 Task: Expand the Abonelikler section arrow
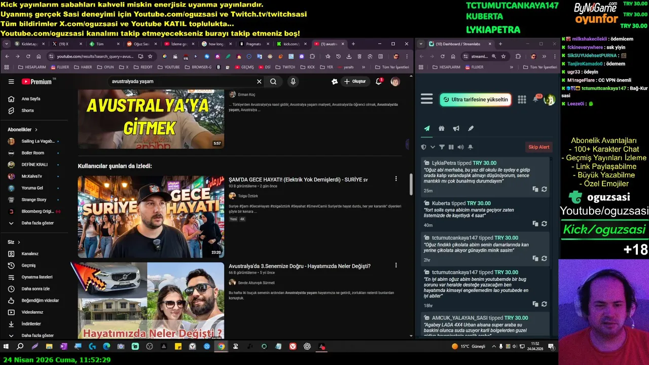[x=36, y=130]
